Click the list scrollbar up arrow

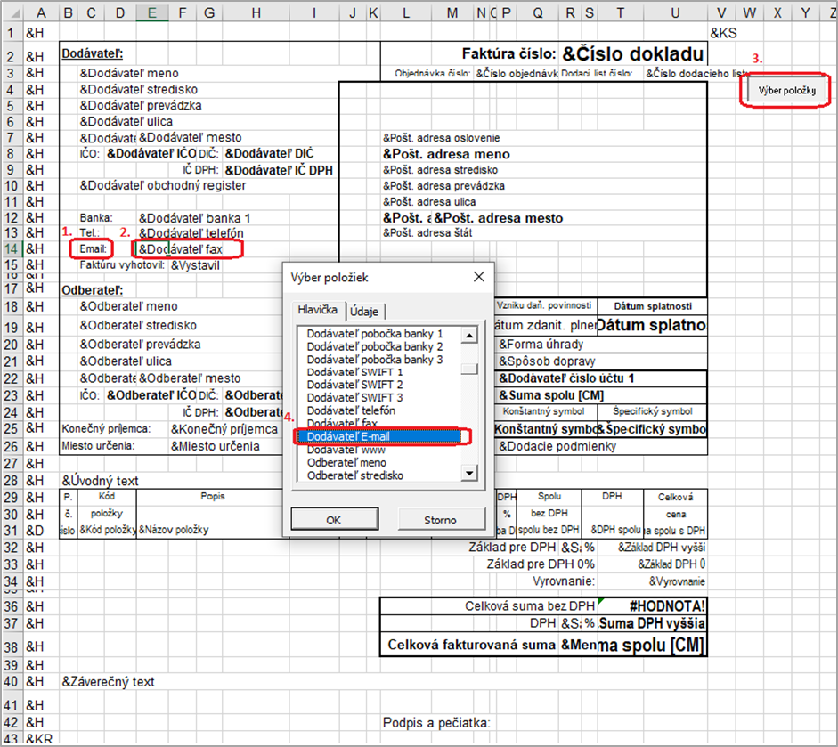tap(468, 336)
